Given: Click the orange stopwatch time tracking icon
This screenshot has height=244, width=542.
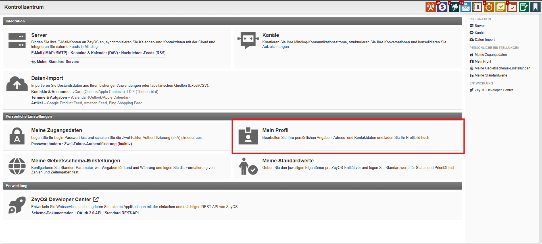Looking at the screenshot, I should (x=489, y=7).
